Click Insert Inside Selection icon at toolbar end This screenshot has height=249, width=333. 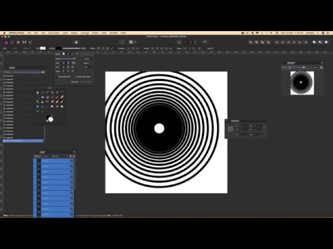point(326,42)
